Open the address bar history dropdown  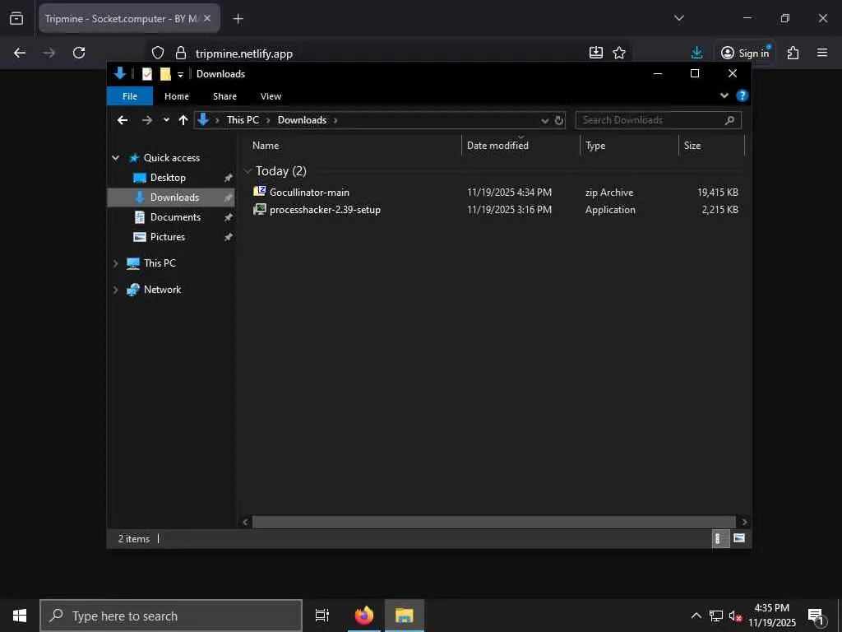pyautogui.click(x=545, y=120)
